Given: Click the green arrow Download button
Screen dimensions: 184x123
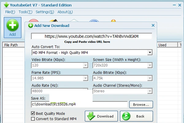Looking at the screenshot, I should pyautogui.click(x=101, y=116).
